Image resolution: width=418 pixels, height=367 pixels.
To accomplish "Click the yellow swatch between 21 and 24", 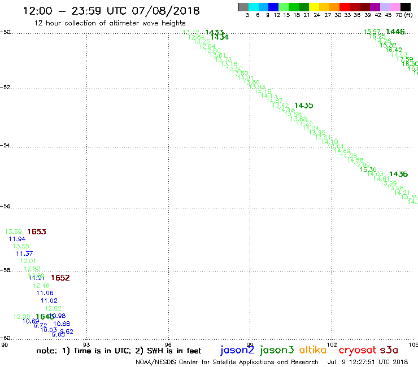I will click(313, 7).
